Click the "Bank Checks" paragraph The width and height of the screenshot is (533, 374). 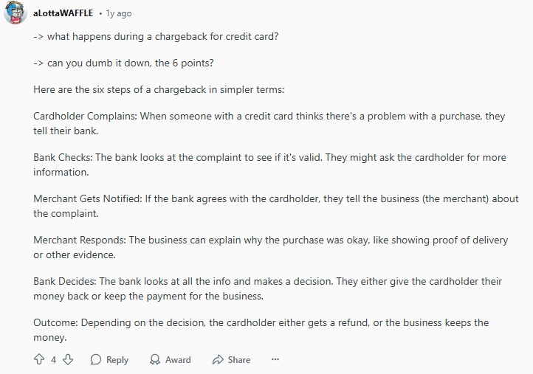point(267,165)
